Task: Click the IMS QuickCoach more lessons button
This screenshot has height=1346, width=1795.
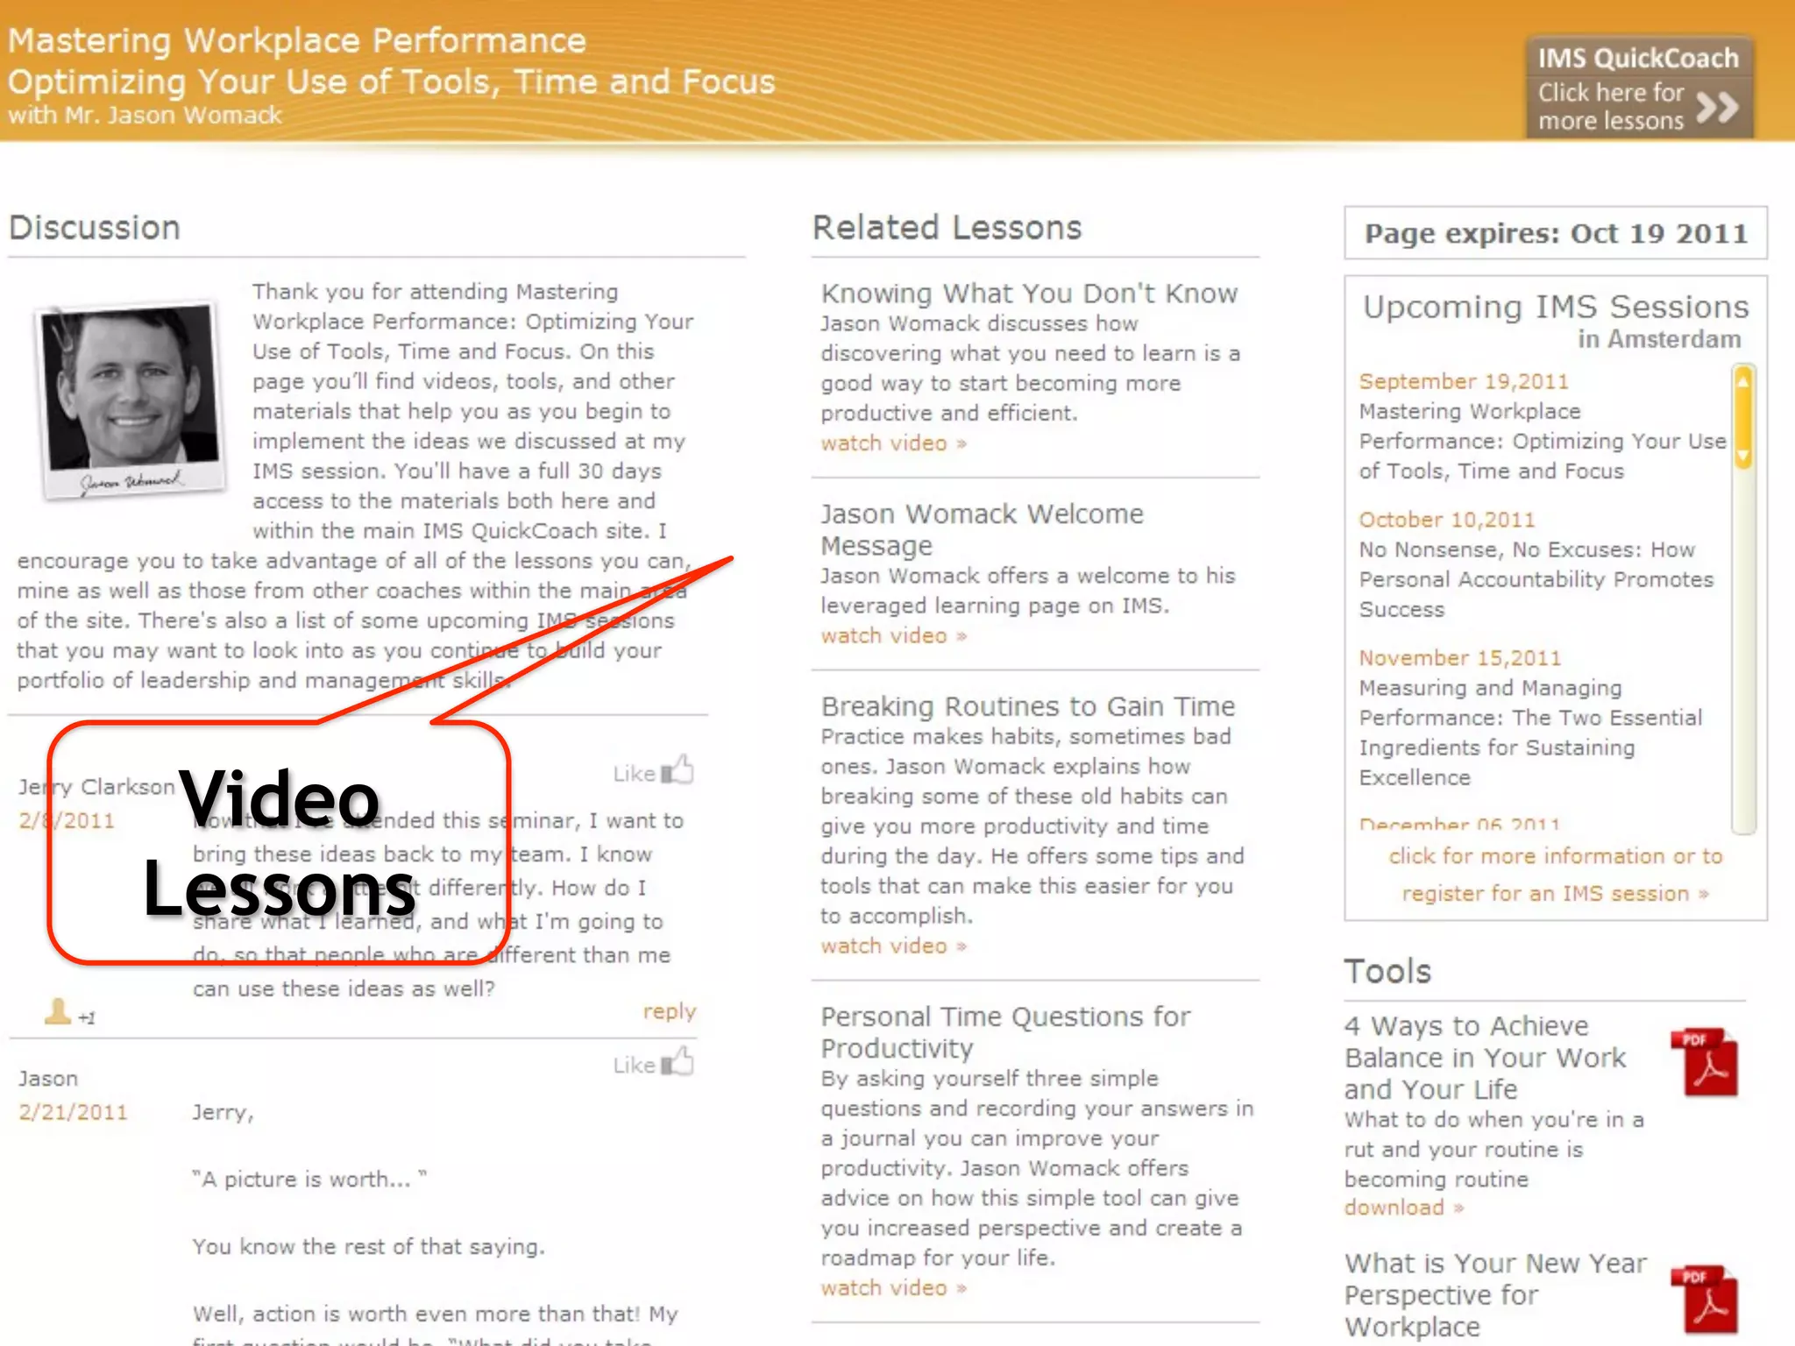Action: point(1639,88)
